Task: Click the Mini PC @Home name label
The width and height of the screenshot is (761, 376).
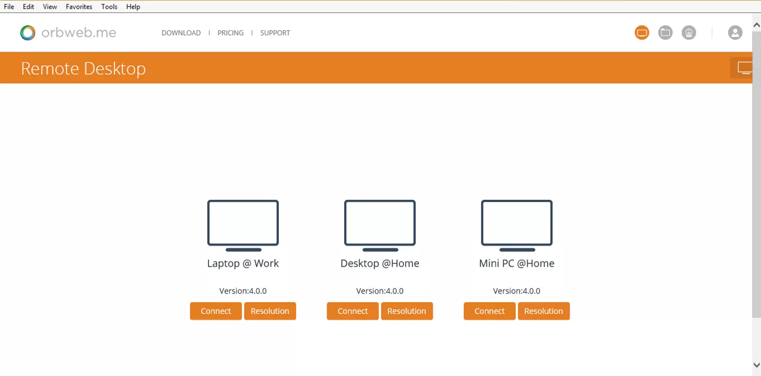Action: [517, 263]
